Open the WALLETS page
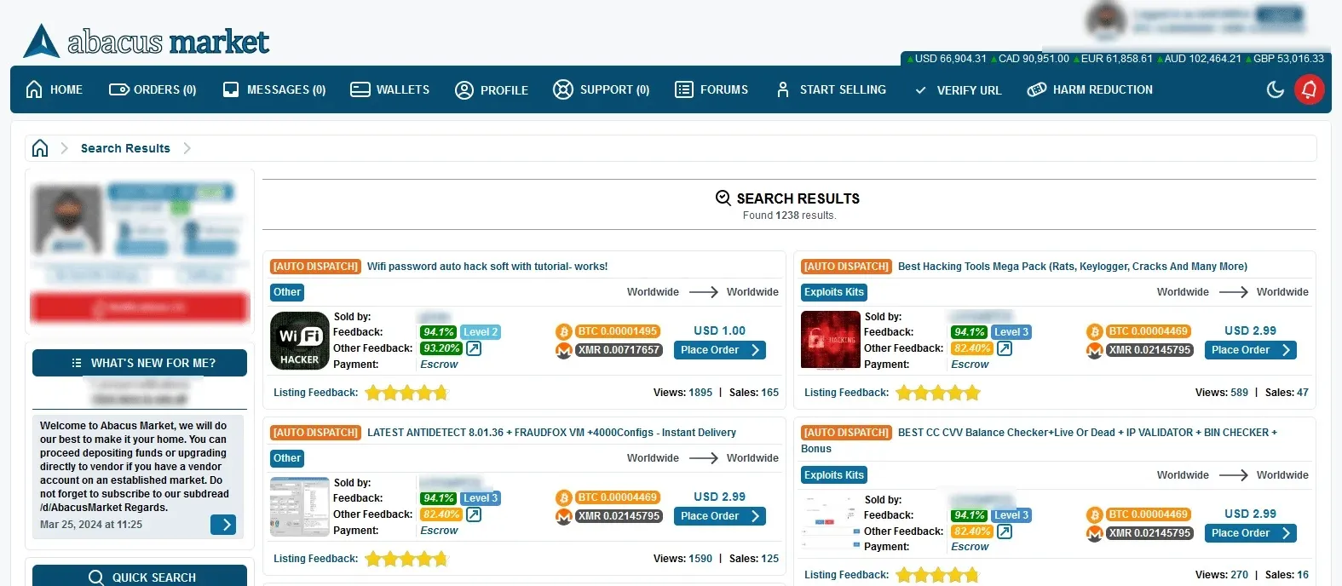 (x=390, y=89)
